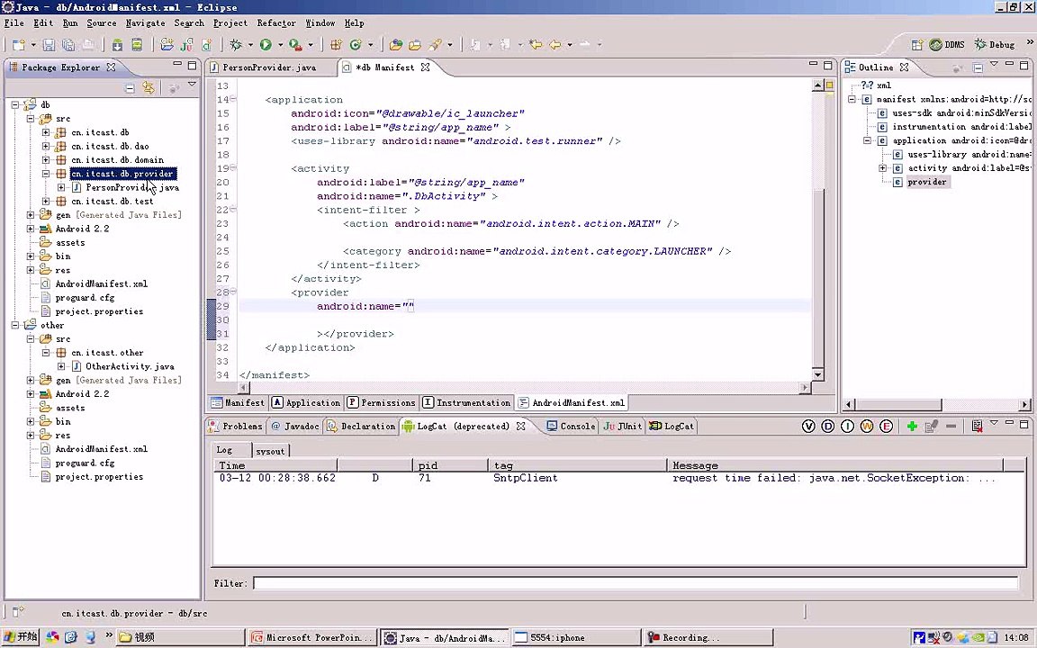Toggle the Warning (W) log level filter
This screenshot has height=648, width=1037.
[867, 427]
